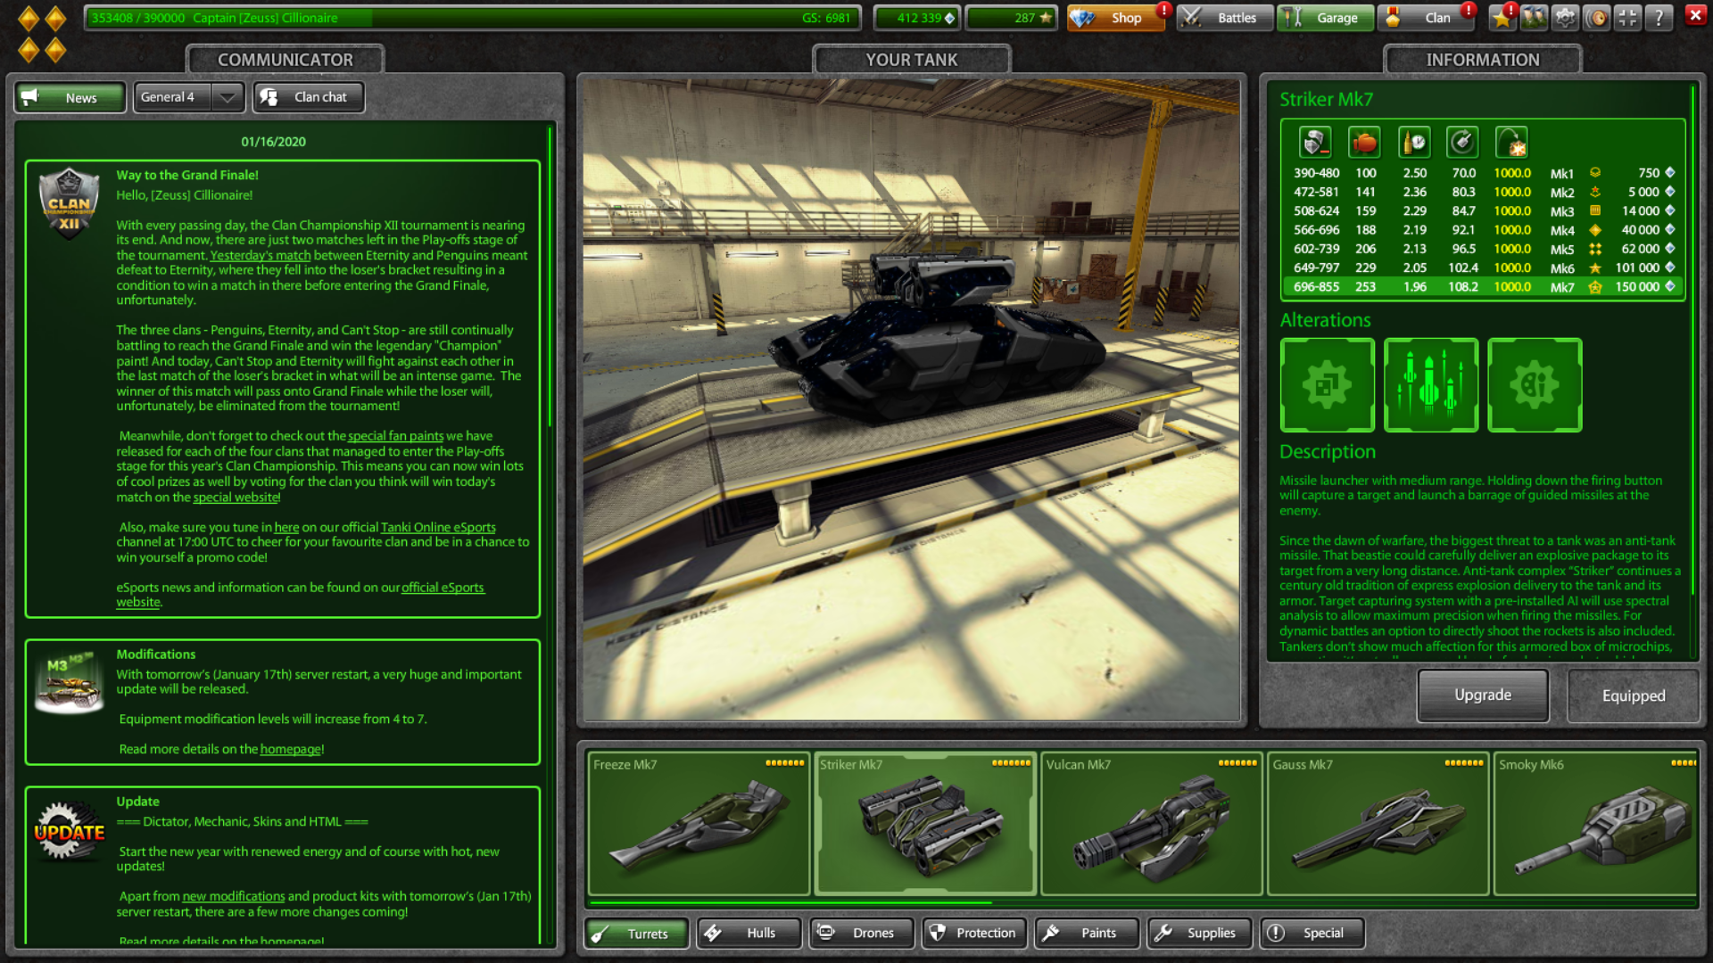Viewport: 1713px width, 963px height.
Task: Follow the special fan paints link
Action: [x=395, y=436]
